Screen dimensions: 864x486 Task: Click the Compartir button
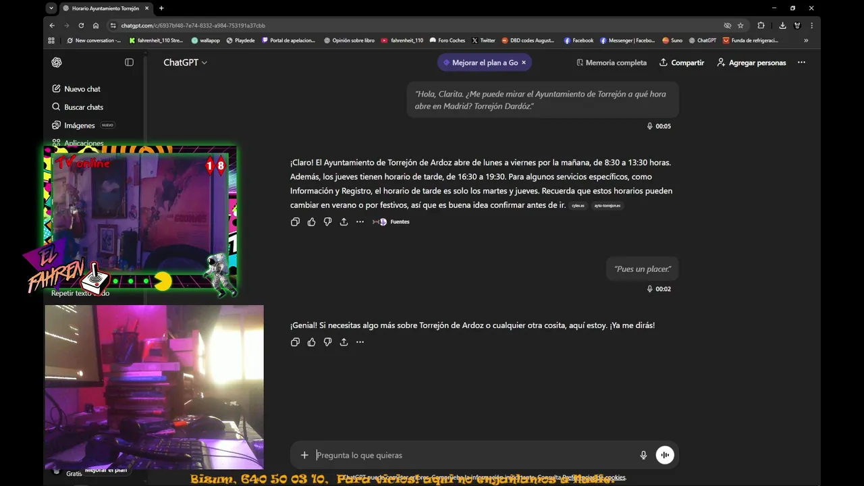coord(682,63)
